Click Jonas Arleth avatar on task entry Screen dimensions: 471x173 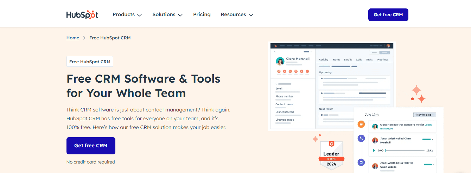(375, 165)
